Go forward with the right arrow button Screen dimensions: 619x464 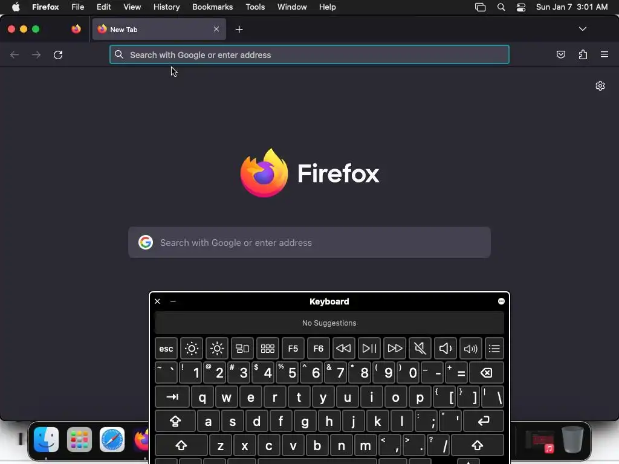coord(36,55)
